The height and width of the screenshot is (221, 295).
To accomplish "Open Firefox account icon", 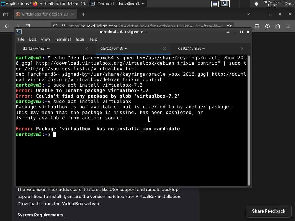I will (x=267, y=26).
